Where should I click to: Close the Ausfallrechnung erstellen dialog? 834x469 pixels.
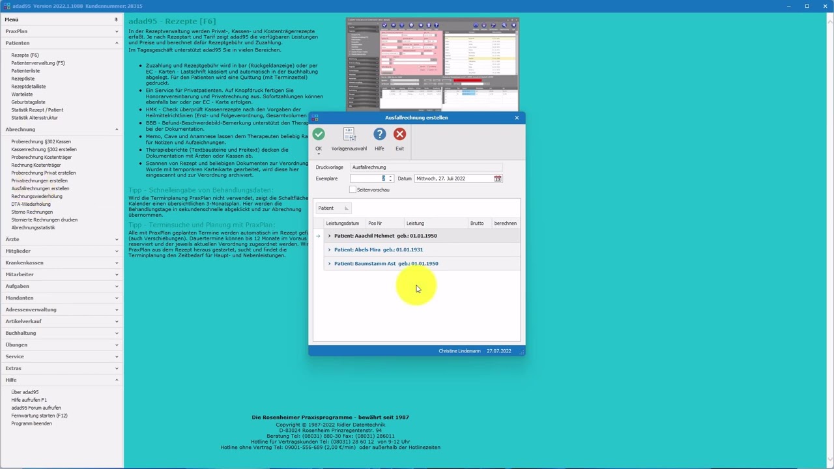[517, 118]
